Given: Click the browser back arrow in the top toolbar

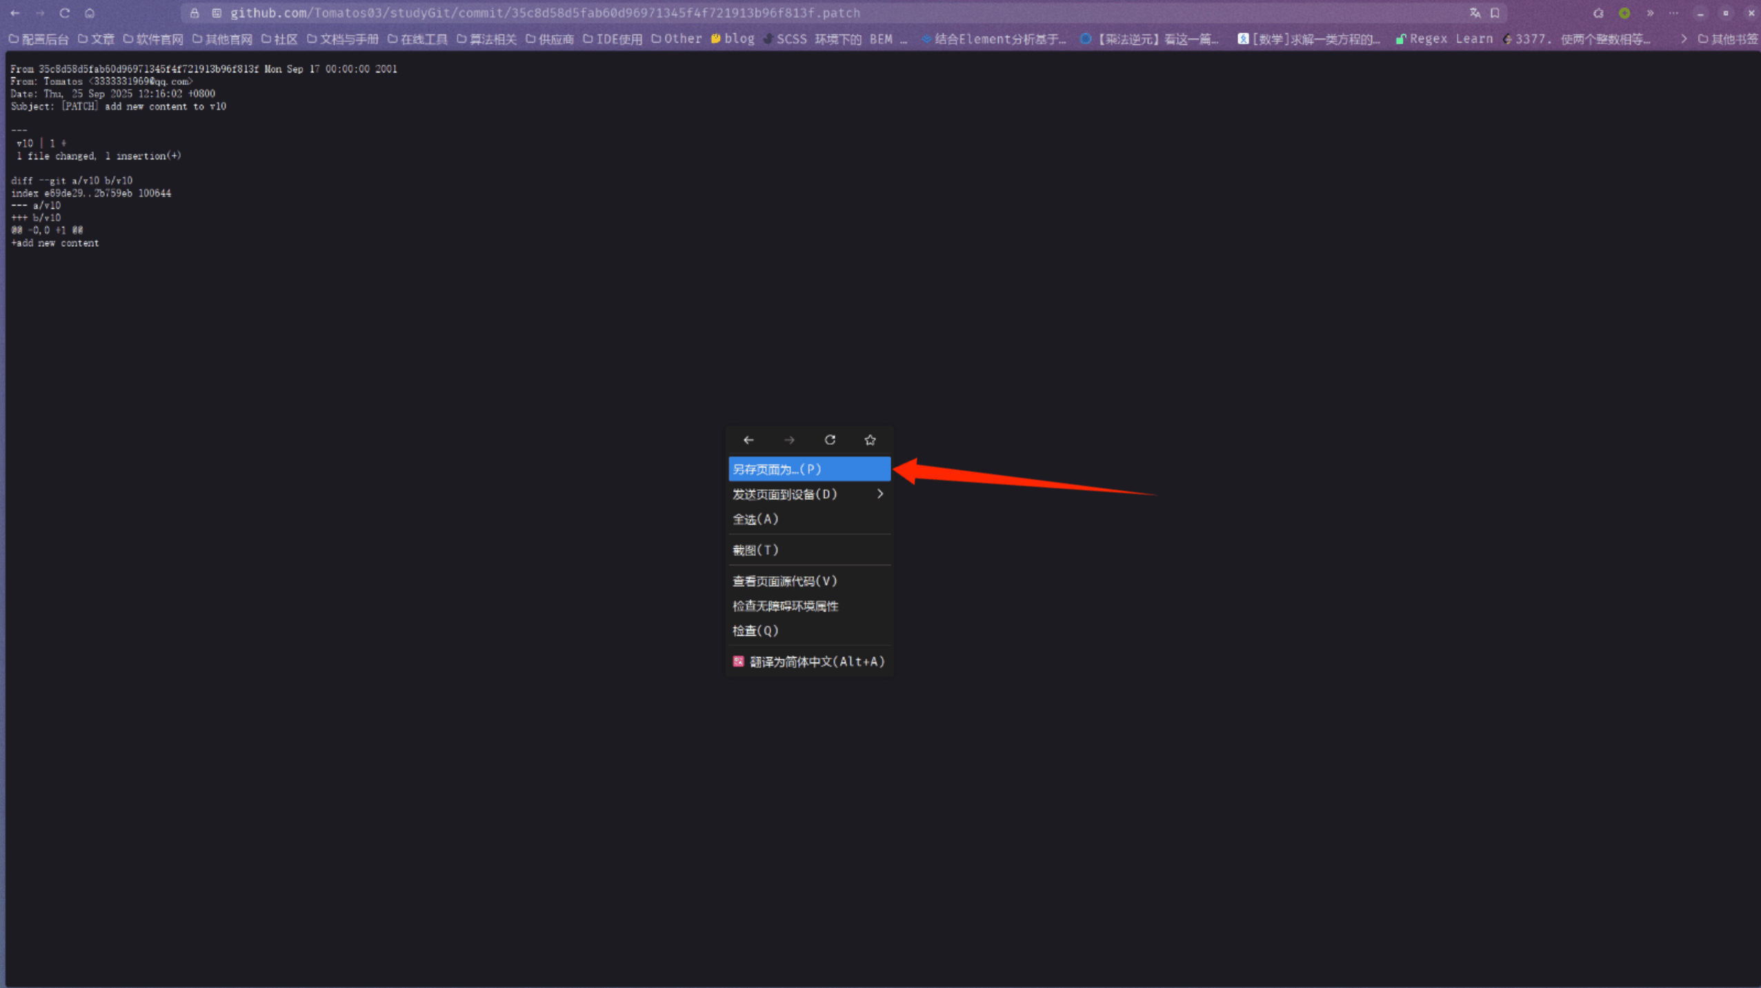Looking at the screenshot, I should click(15, 13).
